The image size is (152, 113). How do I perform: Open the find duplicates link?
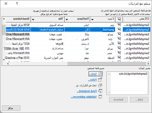[x=87, y=85]
